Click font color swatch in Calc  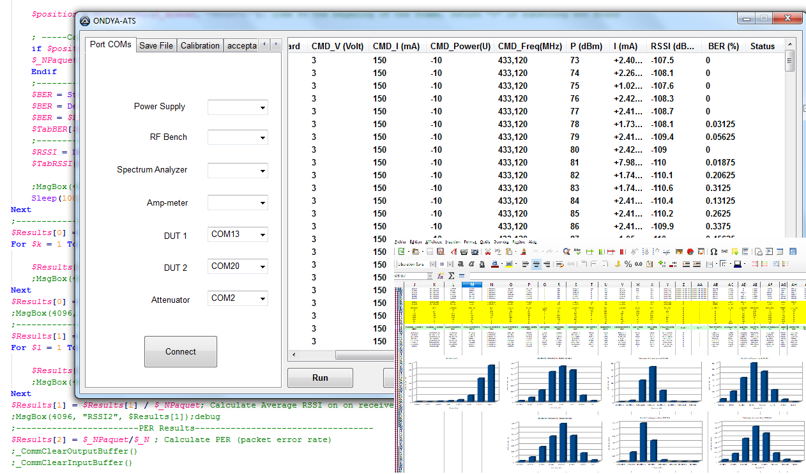[x=495, y=264]
